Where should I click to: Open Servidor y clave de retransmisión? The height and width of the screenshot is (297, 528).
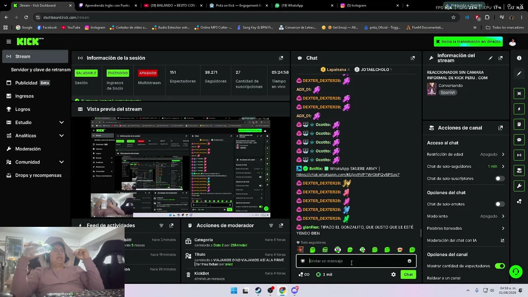[x=40, y=70]
